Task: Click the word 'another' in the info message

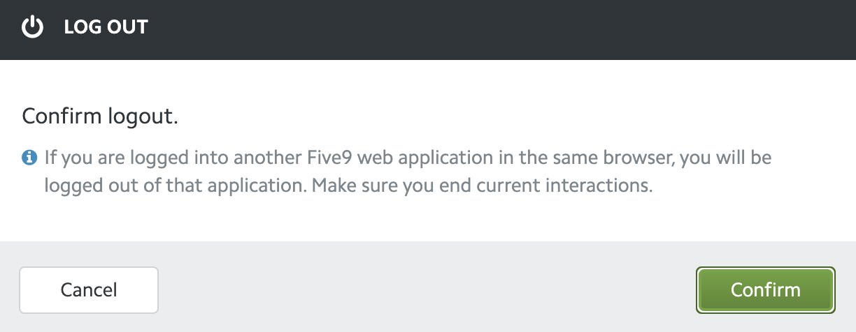Action: tap(273, 158)
